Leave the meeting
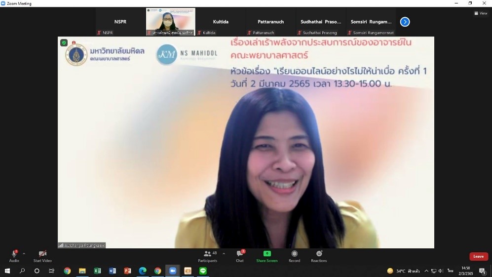Screen dimensions: 492x277 click(479, 257)
